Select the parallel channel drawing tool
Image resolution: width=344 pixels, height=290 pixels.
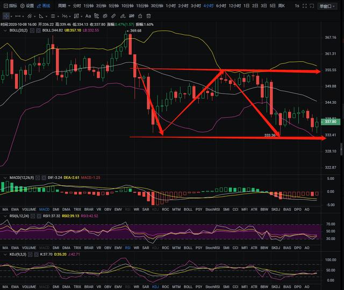click(30, 16)
